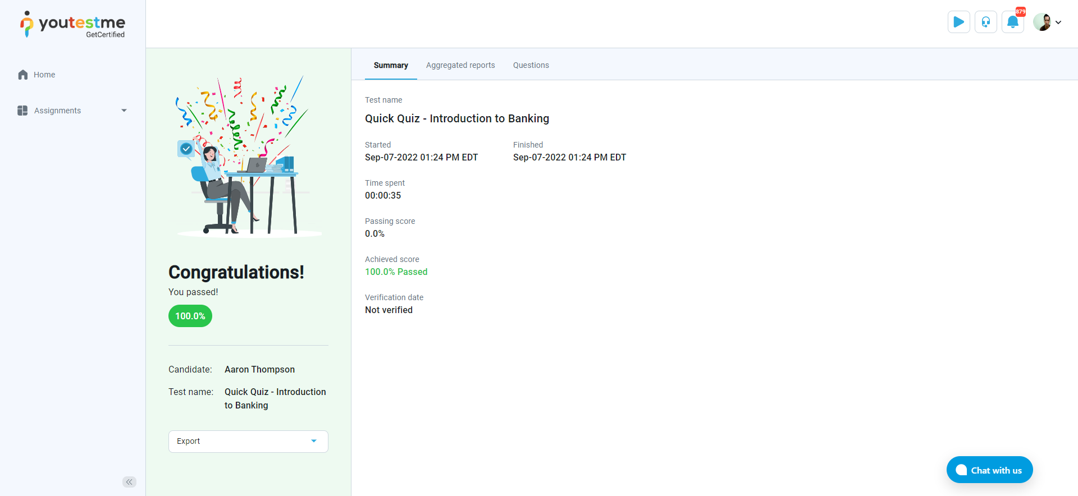
Task: Switch to the Questions tab
Action: pos(531,65)
